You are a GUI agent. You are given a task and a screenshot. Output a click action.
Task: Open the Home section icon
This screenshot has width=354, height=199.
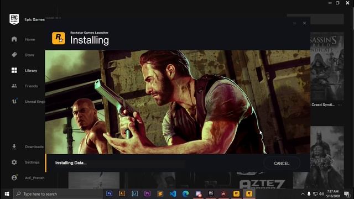[x=14, y=39]
